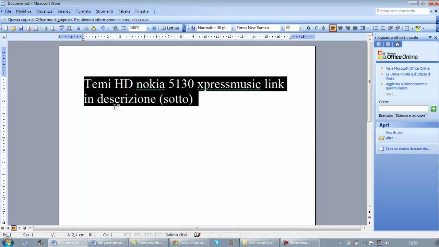The image size is (439, 247).
Task: Apply the outside border button
Action: click(x=407, y=28)
